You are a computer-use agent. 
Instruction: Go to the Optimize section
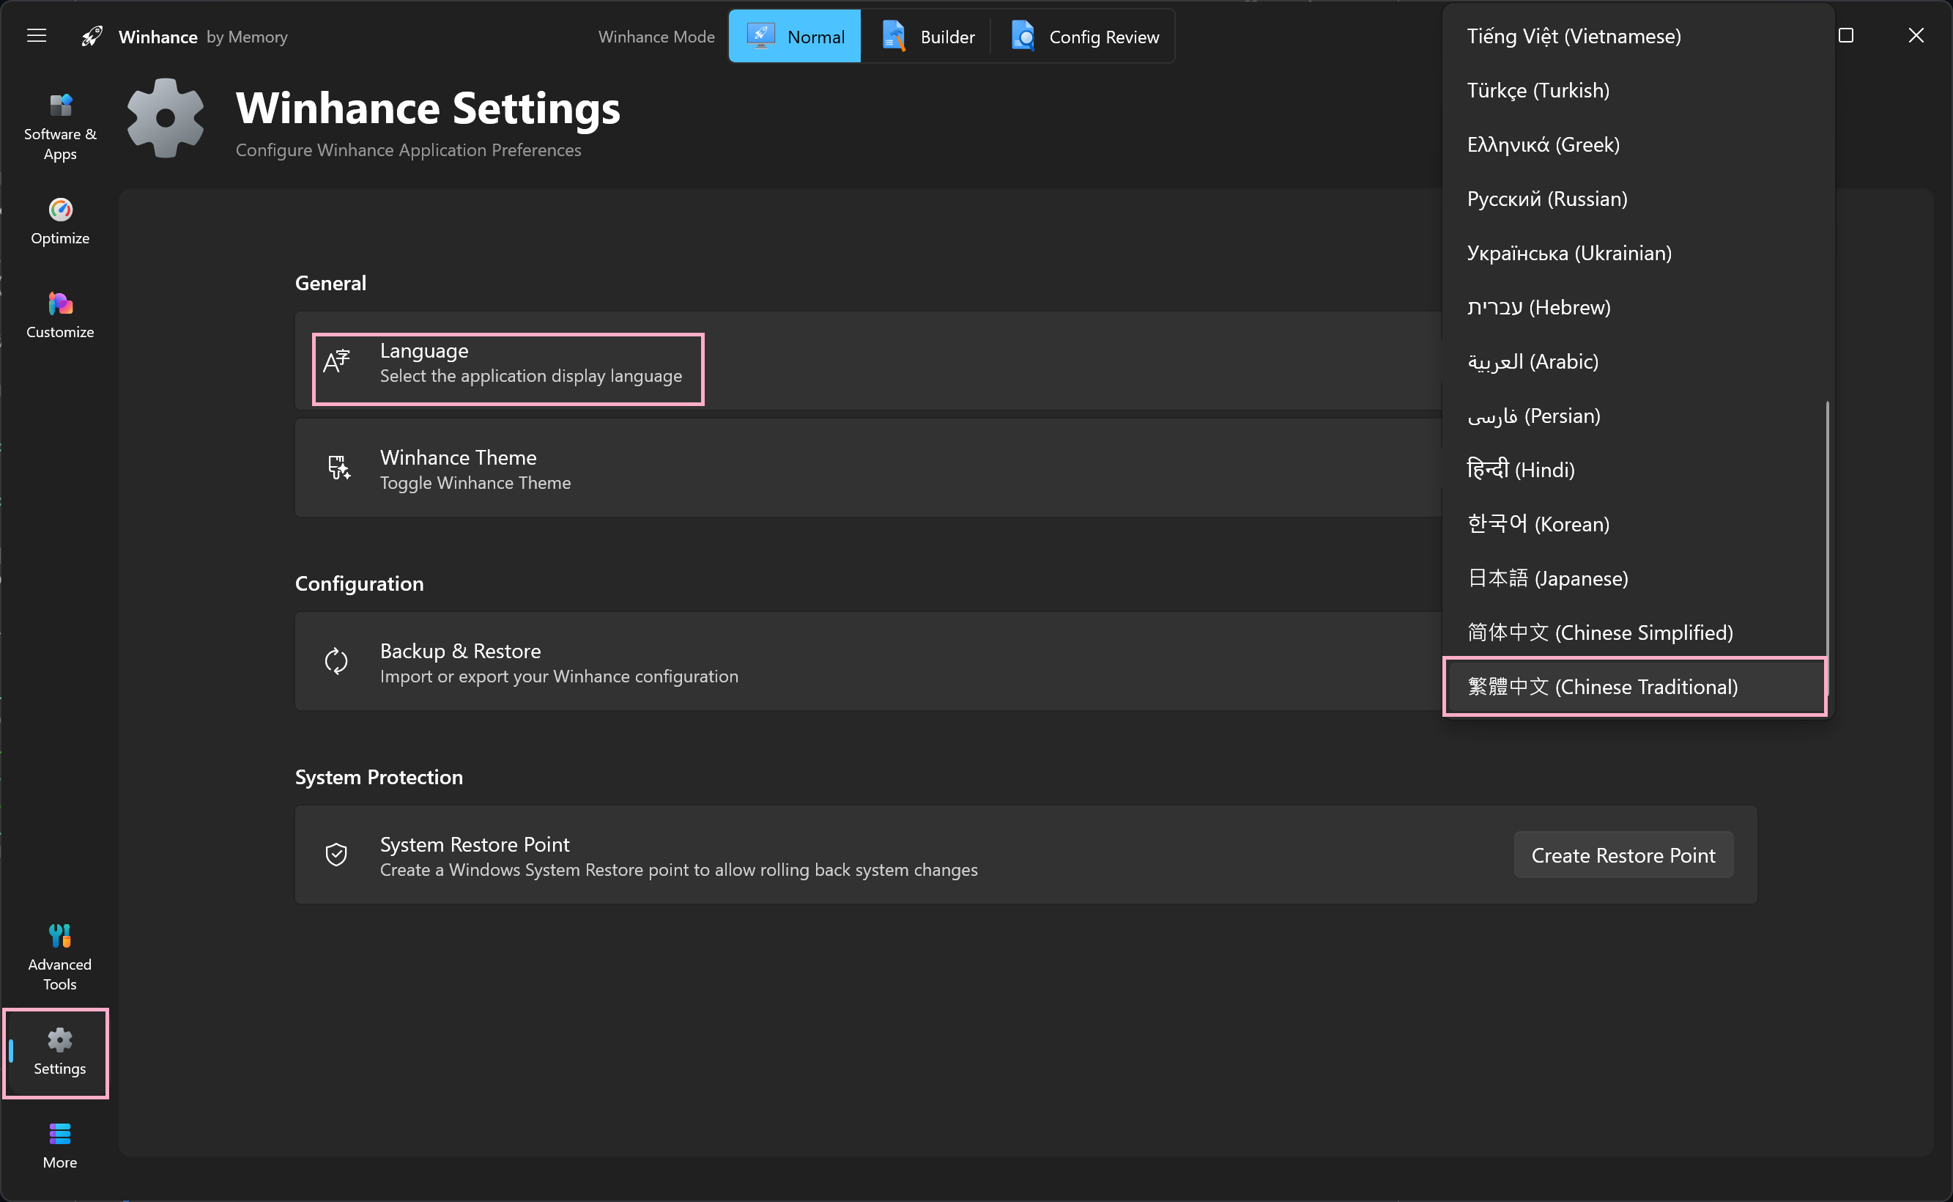click(59, 222)
